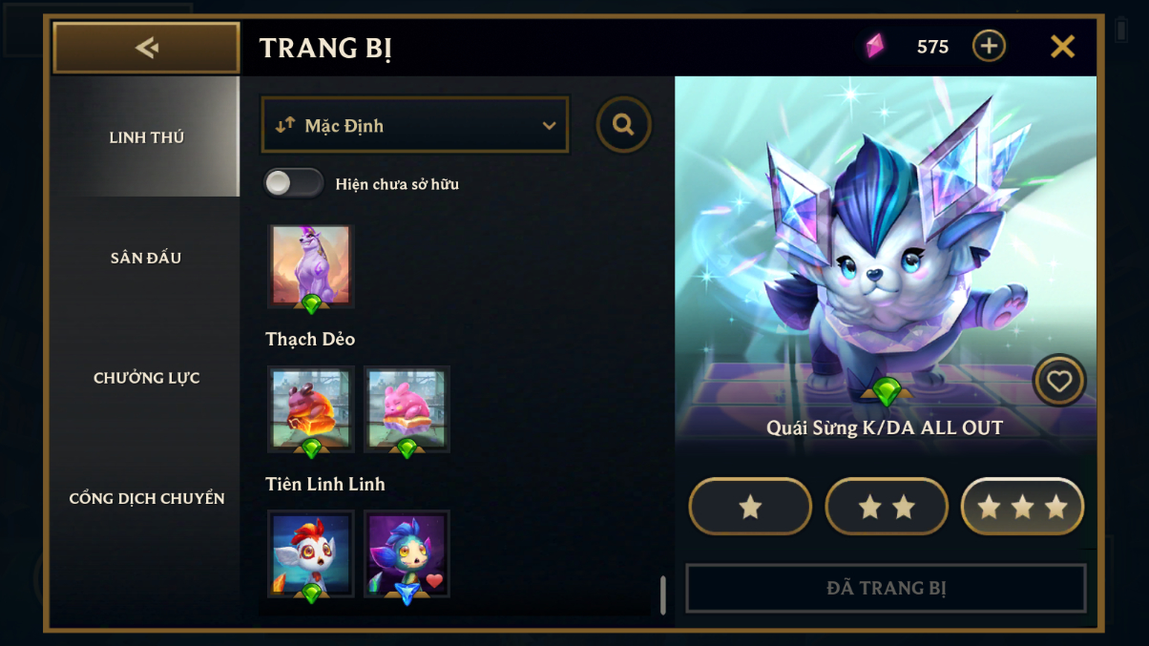This screenshot has width=1149, height=646.
Task: Click the sort arrows icon beside Mặc Định
Action: [x=284, y=125]
